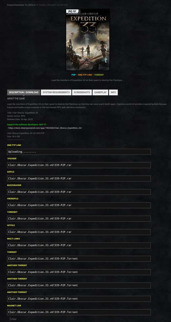Open the SCREENSHOTS tab

[x=82, y=92]
